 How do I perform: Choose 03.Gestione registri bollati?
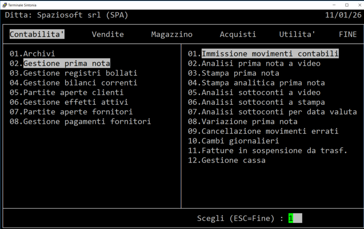click(73, 73)
